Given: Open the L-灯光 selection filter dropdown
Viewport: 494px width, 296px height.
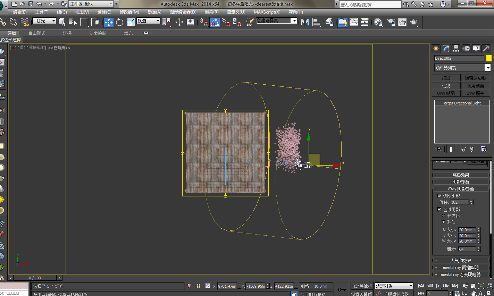Looking at the screenshot, I should coord(44,21).
